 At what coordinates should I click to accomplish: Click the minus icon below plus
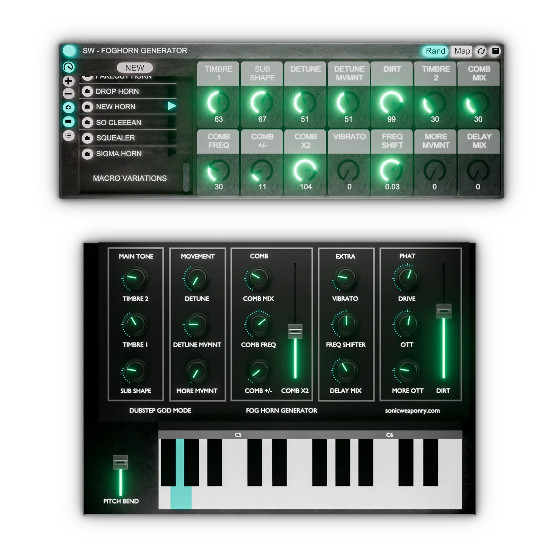coord(68,94)
